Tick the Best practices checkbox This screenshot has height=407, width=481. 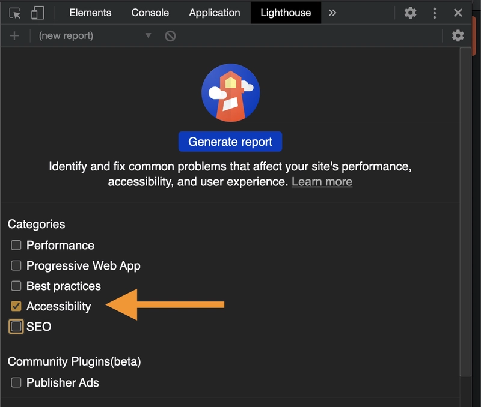click(16, 286)
